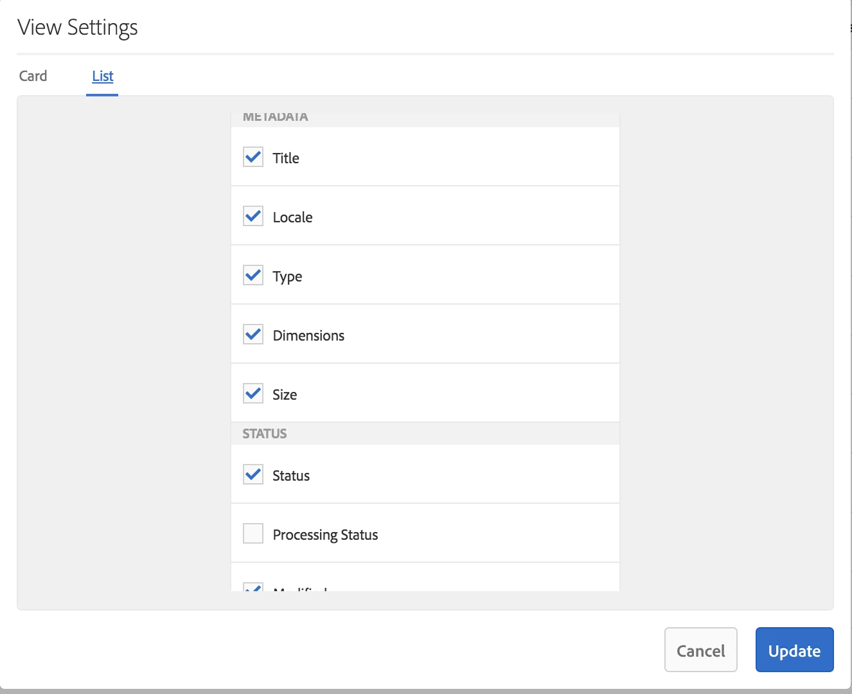Switch to the Card tab
The width and height of the screenshot is (852, 694).
[33, 76]
